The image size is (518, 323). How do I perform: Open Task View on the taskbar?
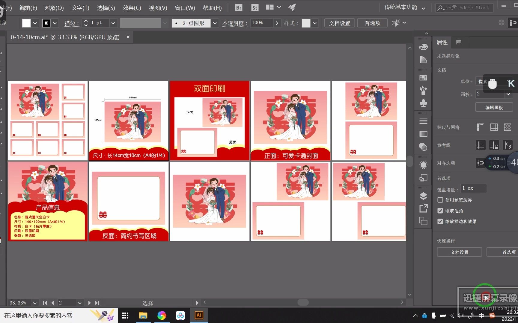click(125, 316)
